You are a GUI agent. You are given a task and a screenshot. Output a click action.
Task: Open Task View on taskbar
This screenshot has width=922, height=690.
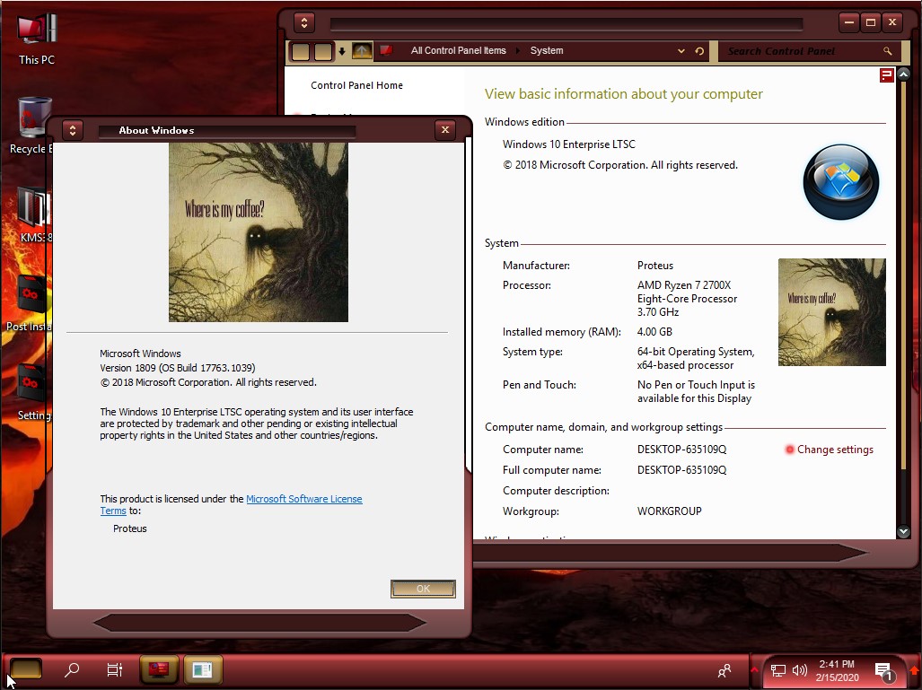(x=115, y=669)
